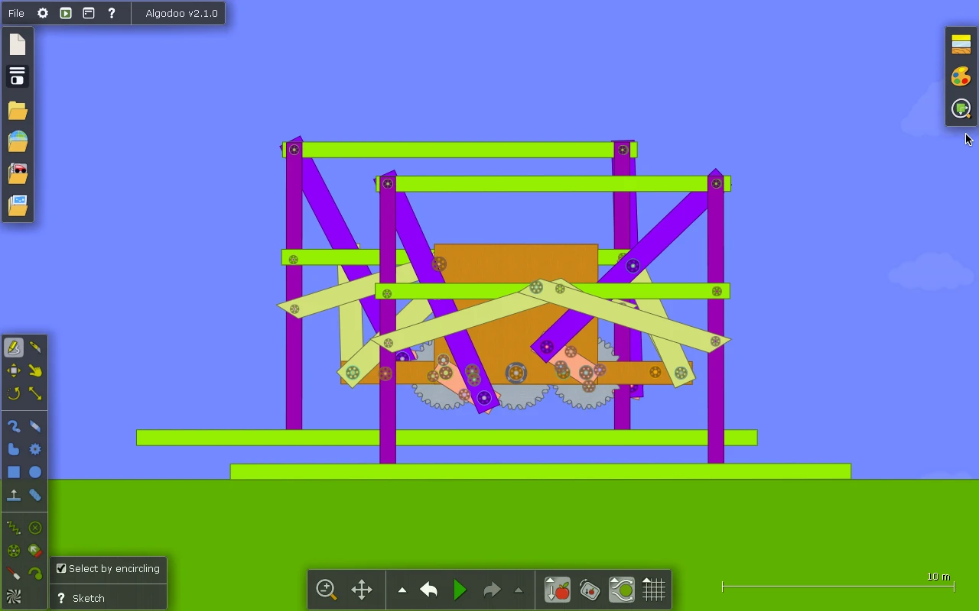
Task: Start simulation with green play button
Action: point(460,590)
